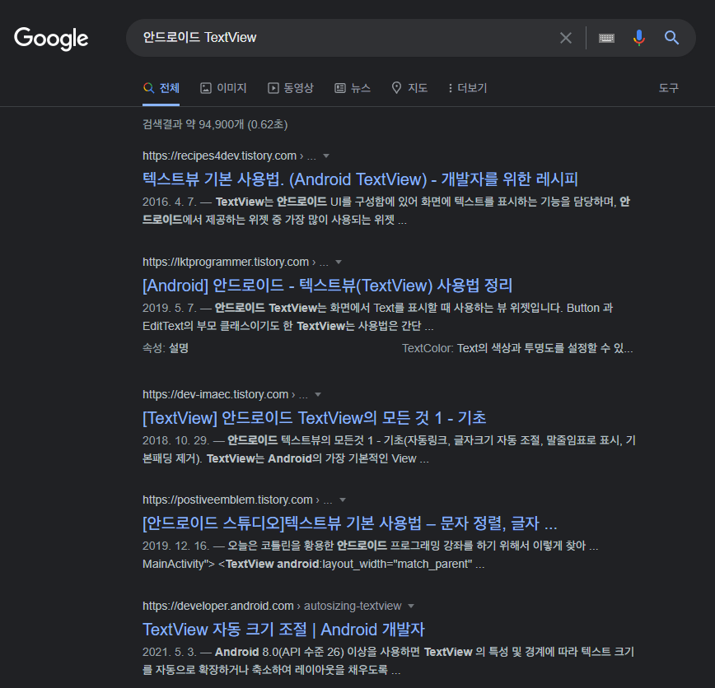
Task: Expand options arrow next to developer.android.com
Action: [x=411, y=607]
